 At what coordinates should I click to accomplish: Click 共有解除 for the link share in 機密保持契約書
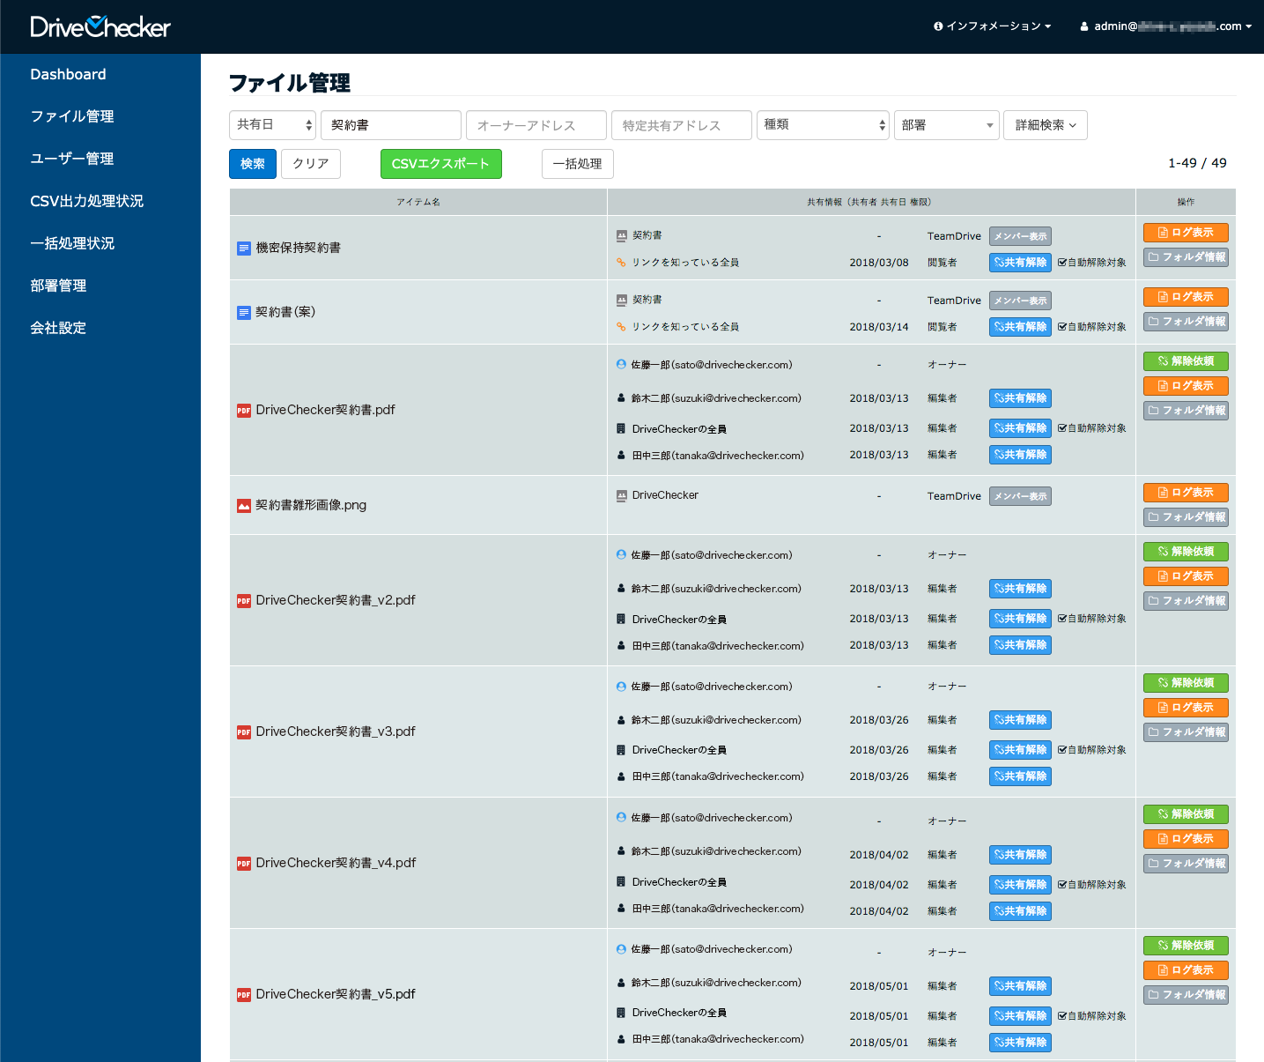[x=1020, y=263]
